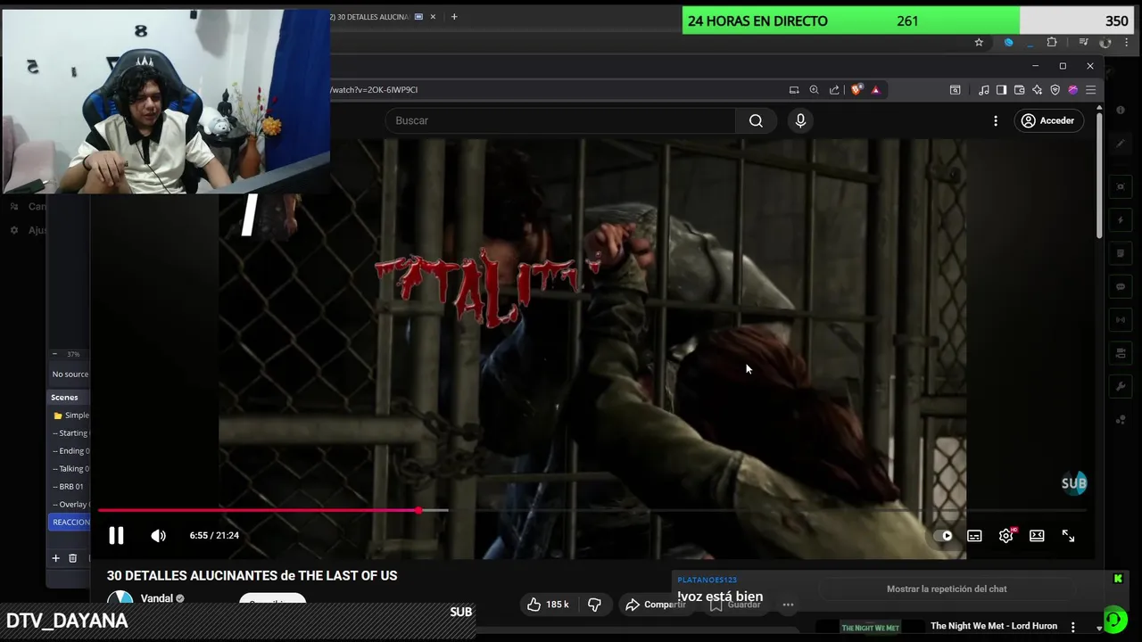Delete scene with trash icon
1142x642 pixels.
[x=73, y=558]
